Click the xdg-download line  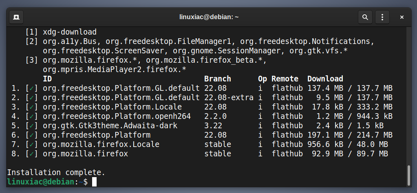click(x=70, y=33)
